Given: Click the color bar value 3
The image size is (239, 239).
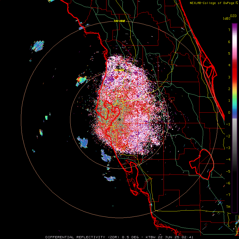Looking at the screenshot, I should pos(229,77).
